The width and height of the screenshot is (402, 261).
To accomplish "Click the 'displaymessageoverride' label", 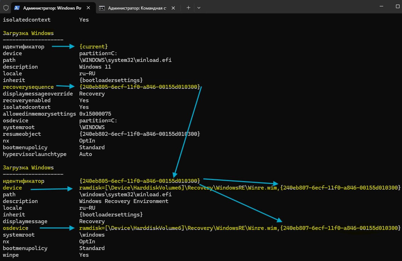I will (x=38, y=94).
